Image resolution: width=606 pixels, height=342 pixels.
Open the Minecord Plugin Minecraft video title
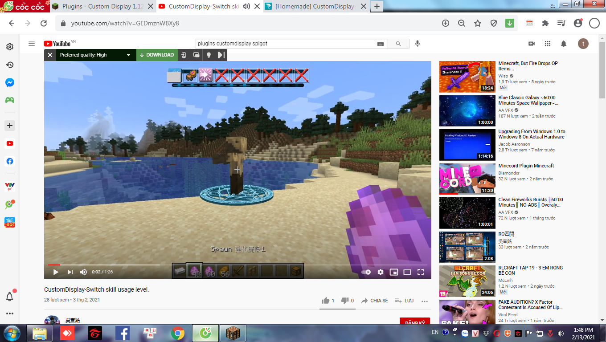tap(526, 166)
